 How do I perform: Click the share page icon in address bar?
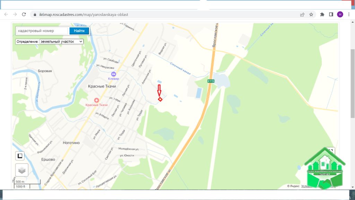(302, 14)
